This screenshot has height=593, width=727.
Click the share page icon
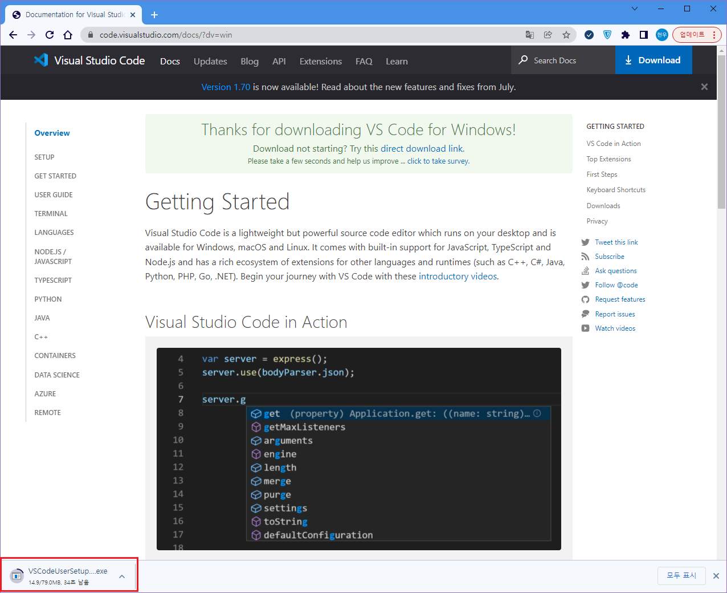point(548,35)
